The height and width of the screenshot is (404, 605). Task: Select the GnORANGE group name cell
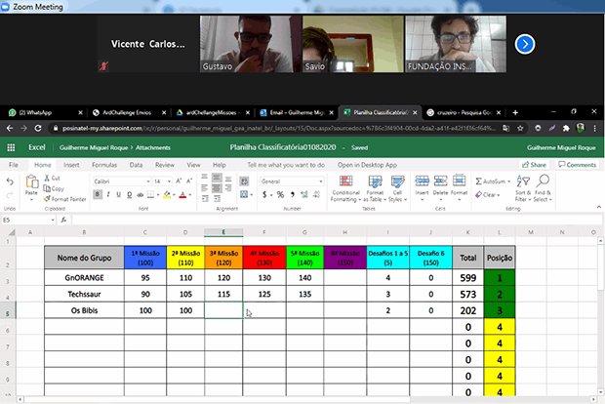pyautogui.click(x=84, y=278)
